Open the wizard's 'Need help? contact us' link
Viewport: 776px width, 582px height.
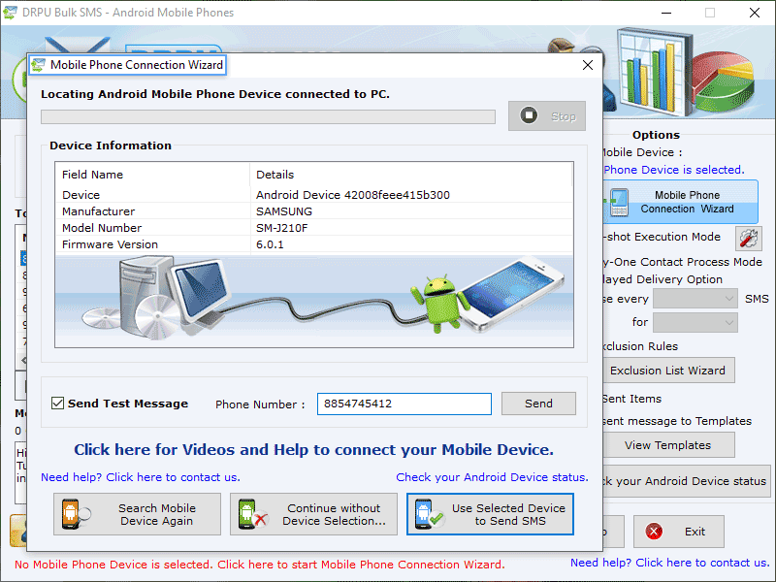pyautogui.click(x=141, y=477)
